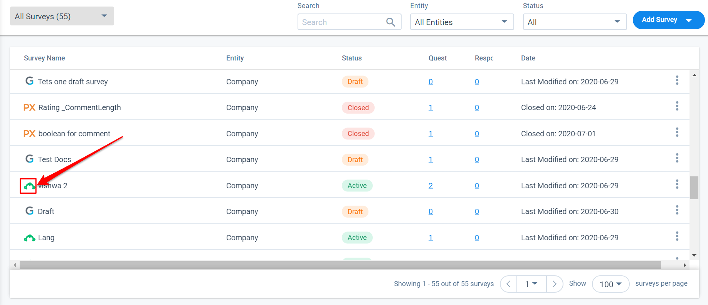708x305 pixels.
Task: Click the search magnifier icon
Action: [391, 22]
